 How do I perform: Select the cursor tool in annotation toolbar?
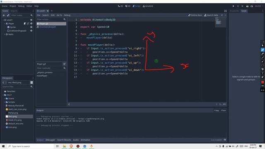263,46
